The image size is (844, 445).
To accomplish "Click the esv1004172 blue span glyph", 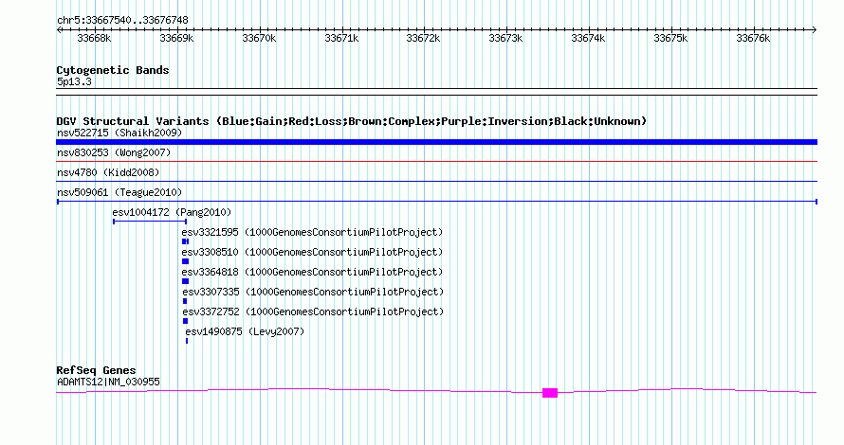I will click(x=150, y=222).
